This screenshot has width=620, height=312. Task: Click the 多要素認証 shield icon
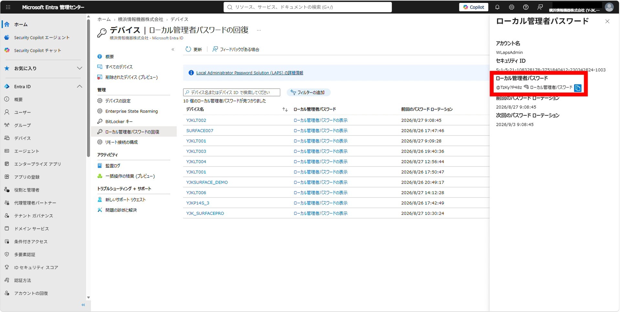coord(7,254)
